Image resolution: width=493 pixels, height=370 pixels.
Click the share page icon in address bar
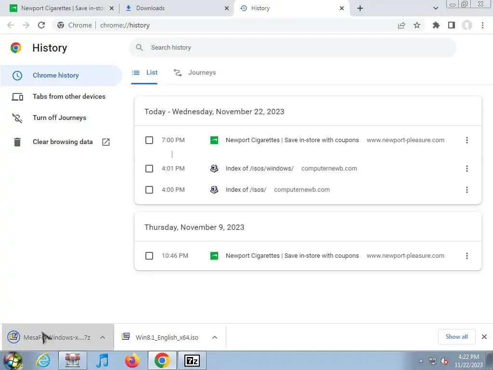(402, 25)
